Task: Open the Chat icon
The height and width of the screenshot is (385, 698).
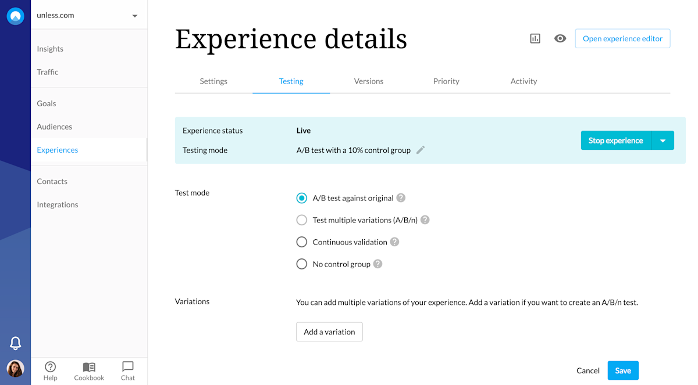Action: pos(128,370)
